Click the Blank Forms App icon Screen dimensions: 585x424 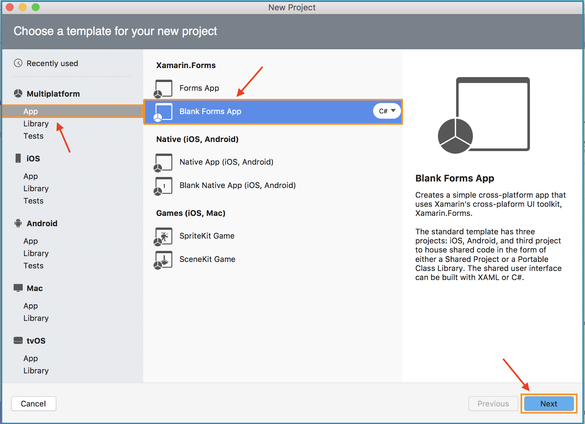[x=163, y=112]
